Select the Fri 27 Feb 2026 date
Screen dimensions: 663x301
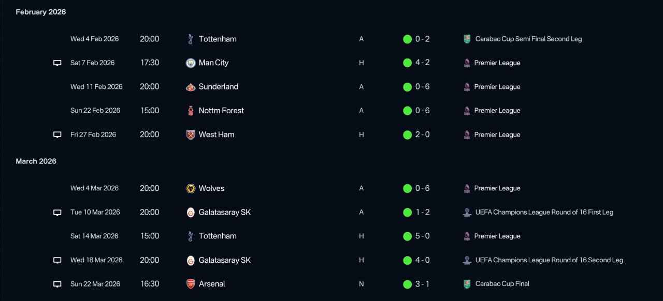point(93,134)
